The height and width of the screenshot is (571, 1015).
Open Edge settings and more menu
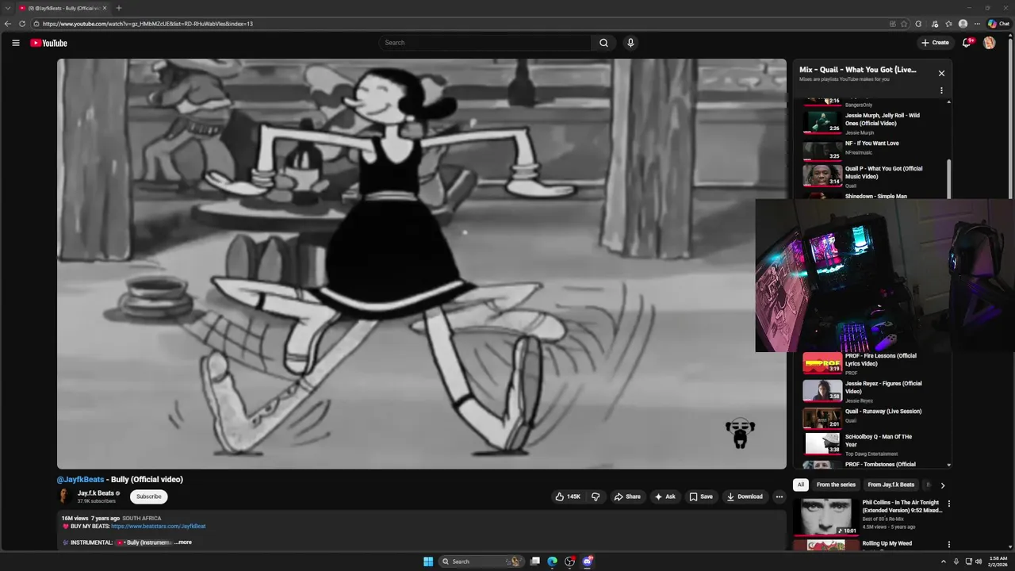tap(977, 24)
